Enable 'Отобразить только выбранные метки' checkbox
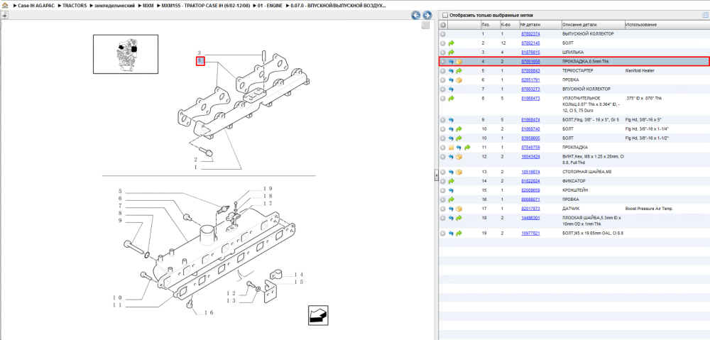The width and height of the screenshot is (710, 340). coord(444,15)
